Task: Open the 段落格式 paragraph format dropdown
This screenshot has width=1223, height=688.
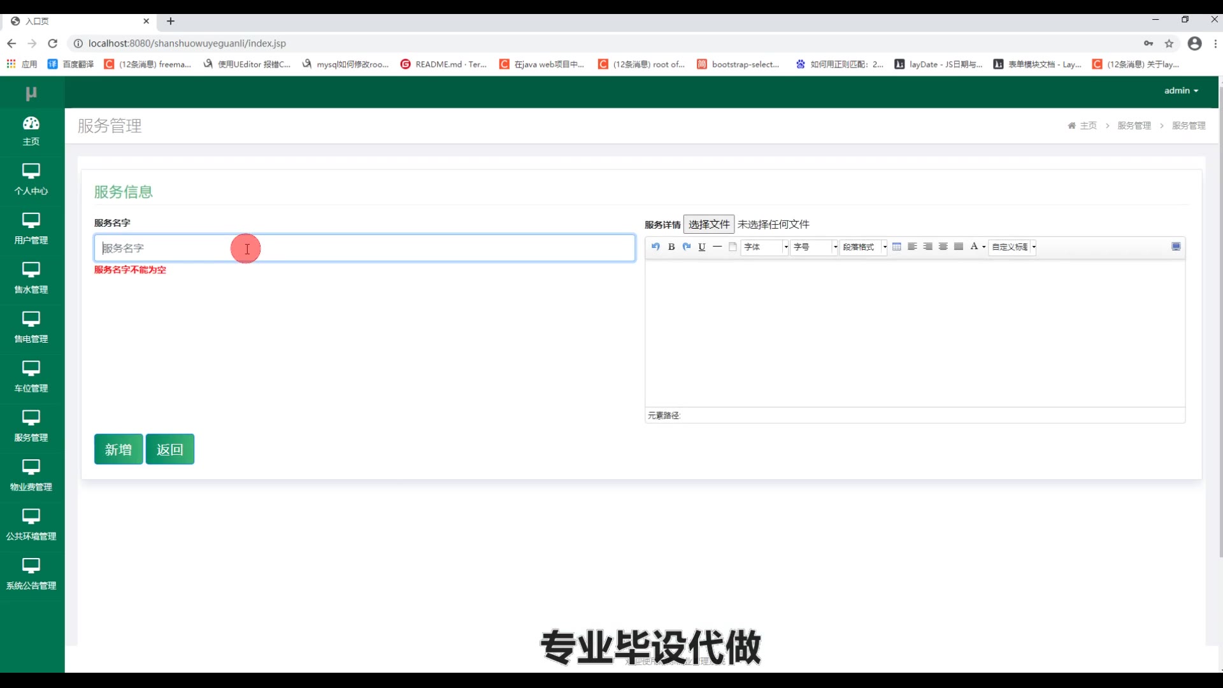Action: (x=864, y=247)
